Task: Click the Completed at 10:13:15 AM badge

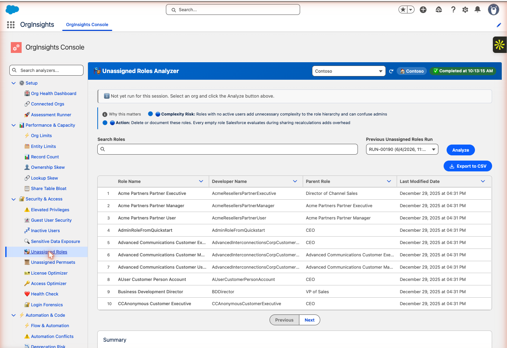Action: (x=463, y=71)
